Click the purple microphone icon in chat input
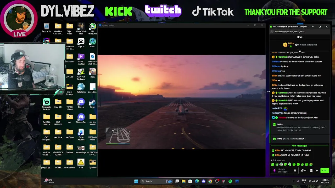Screen dimensions: 335x188 [x=274, y=171]
